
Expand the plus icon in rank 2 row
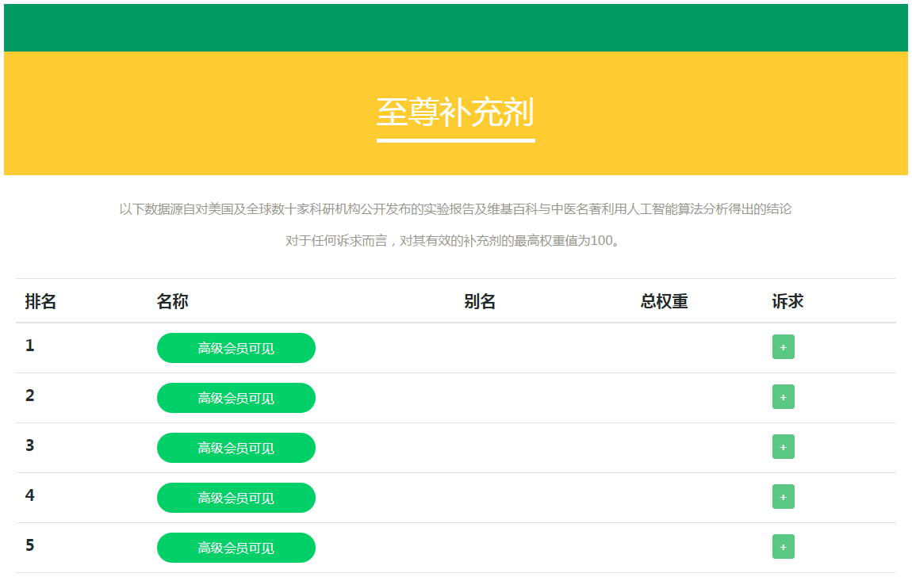point(783,397)
